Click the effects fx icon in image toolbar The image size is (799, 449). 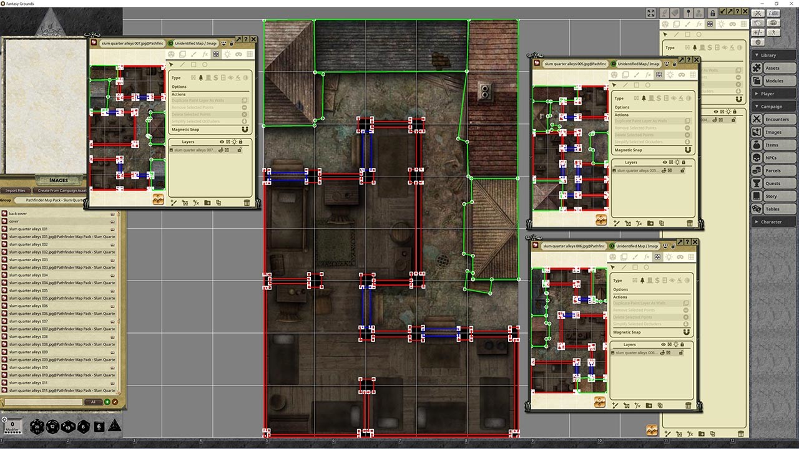pos(205,54)
